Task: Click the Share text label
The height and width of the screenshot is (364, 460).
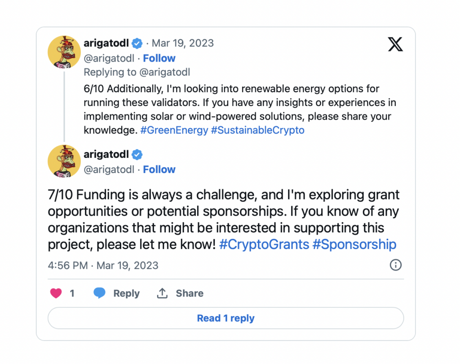Action: pyautogui.click(x=190, y=293)
